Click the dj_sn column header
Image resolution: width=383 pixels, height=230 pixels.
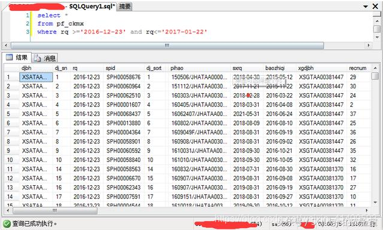tap(62, 68)
